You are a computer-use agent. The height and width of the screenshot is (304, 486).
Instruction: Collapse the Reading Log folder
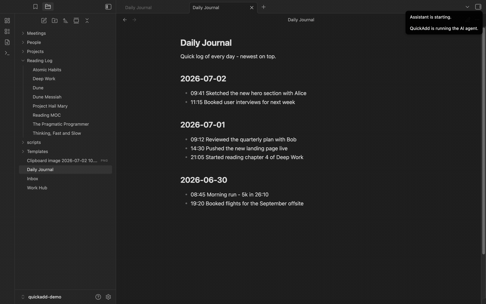pyautogui.click(x=65, y=61)
